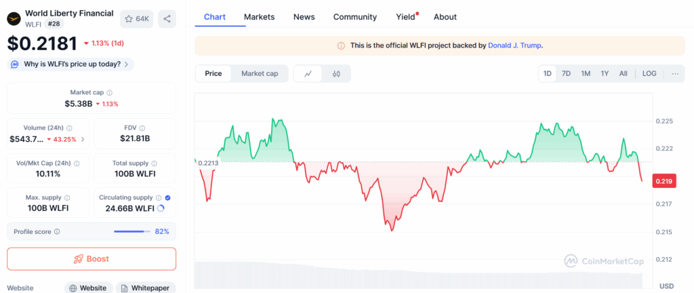Image resolution: width=694 pixels, height=293 pixels.
Task: Toggle Price view on the chart
Action: (213, 74)
